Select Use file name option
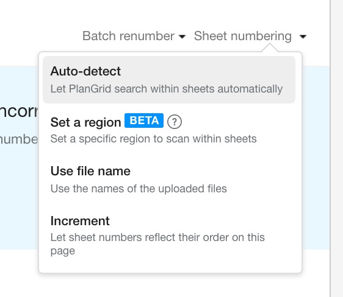The width and height of the screenshot is (343, 297). pos(169,180)
